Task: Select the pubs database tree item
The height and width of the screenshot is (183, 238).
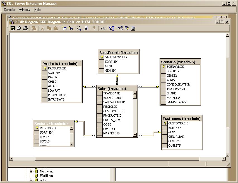Action: pyautogui.click(x=43, y=180)
